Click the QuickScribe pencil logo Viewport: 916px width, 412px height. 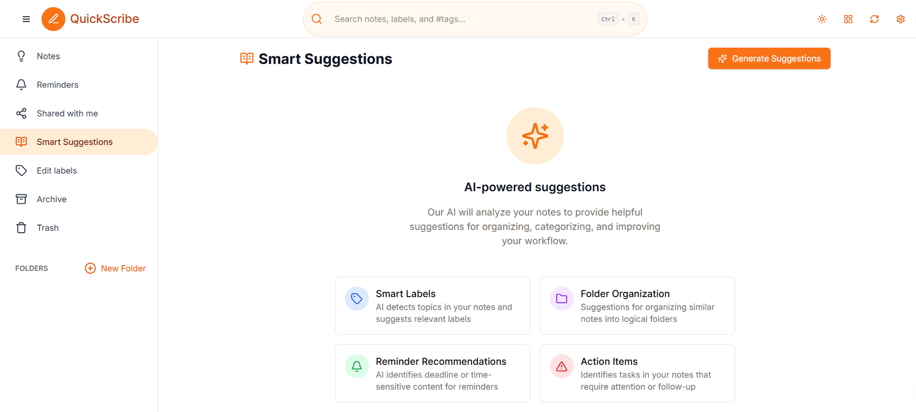[54, 19]
